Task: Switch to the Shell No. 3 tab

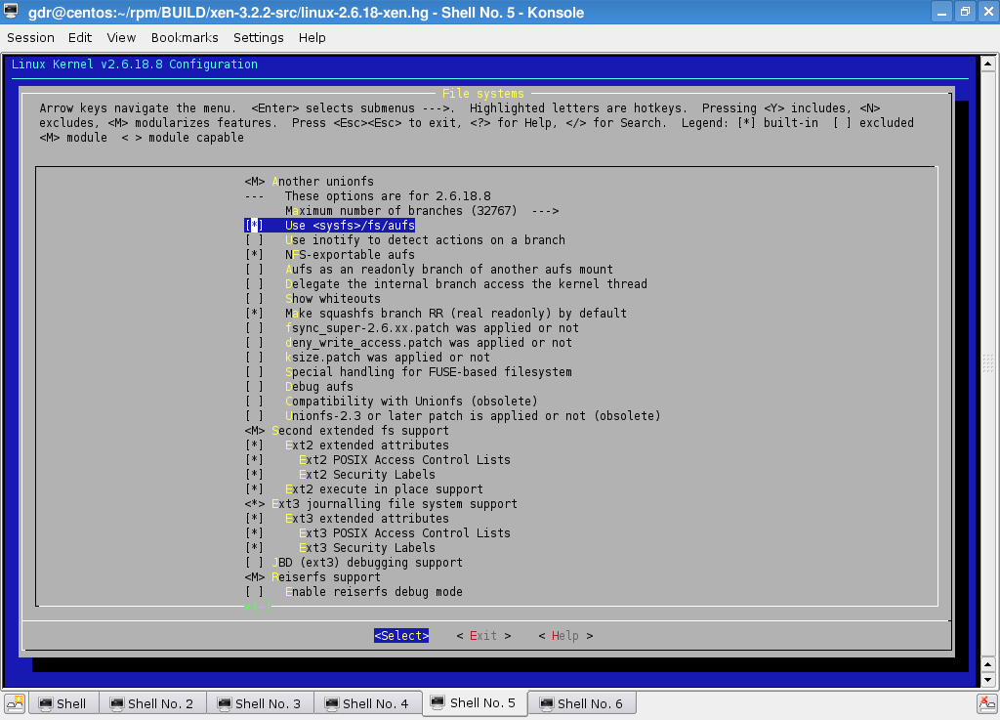Action: (x=258, y=703)
